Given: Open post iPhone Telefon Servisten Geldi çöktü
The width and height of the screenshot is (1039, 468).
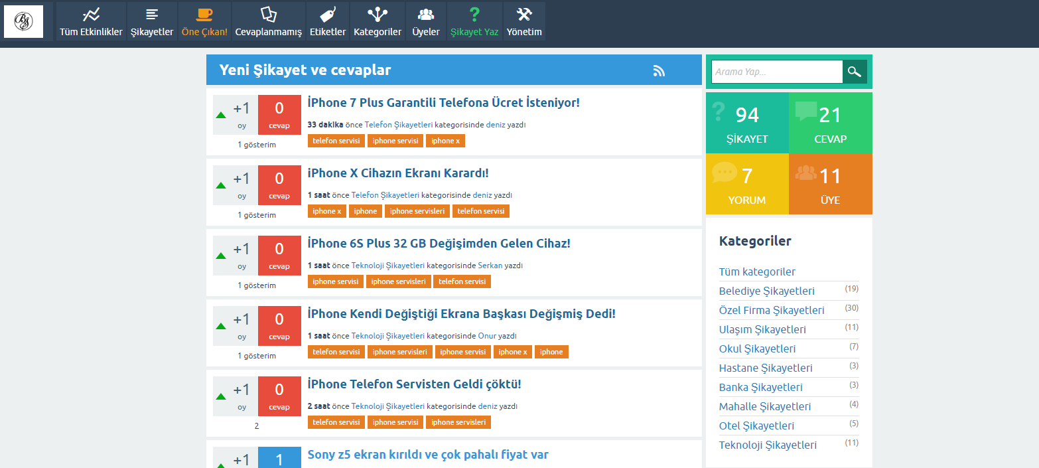Looking at the screenshot, I should click(x=415, y=384).
